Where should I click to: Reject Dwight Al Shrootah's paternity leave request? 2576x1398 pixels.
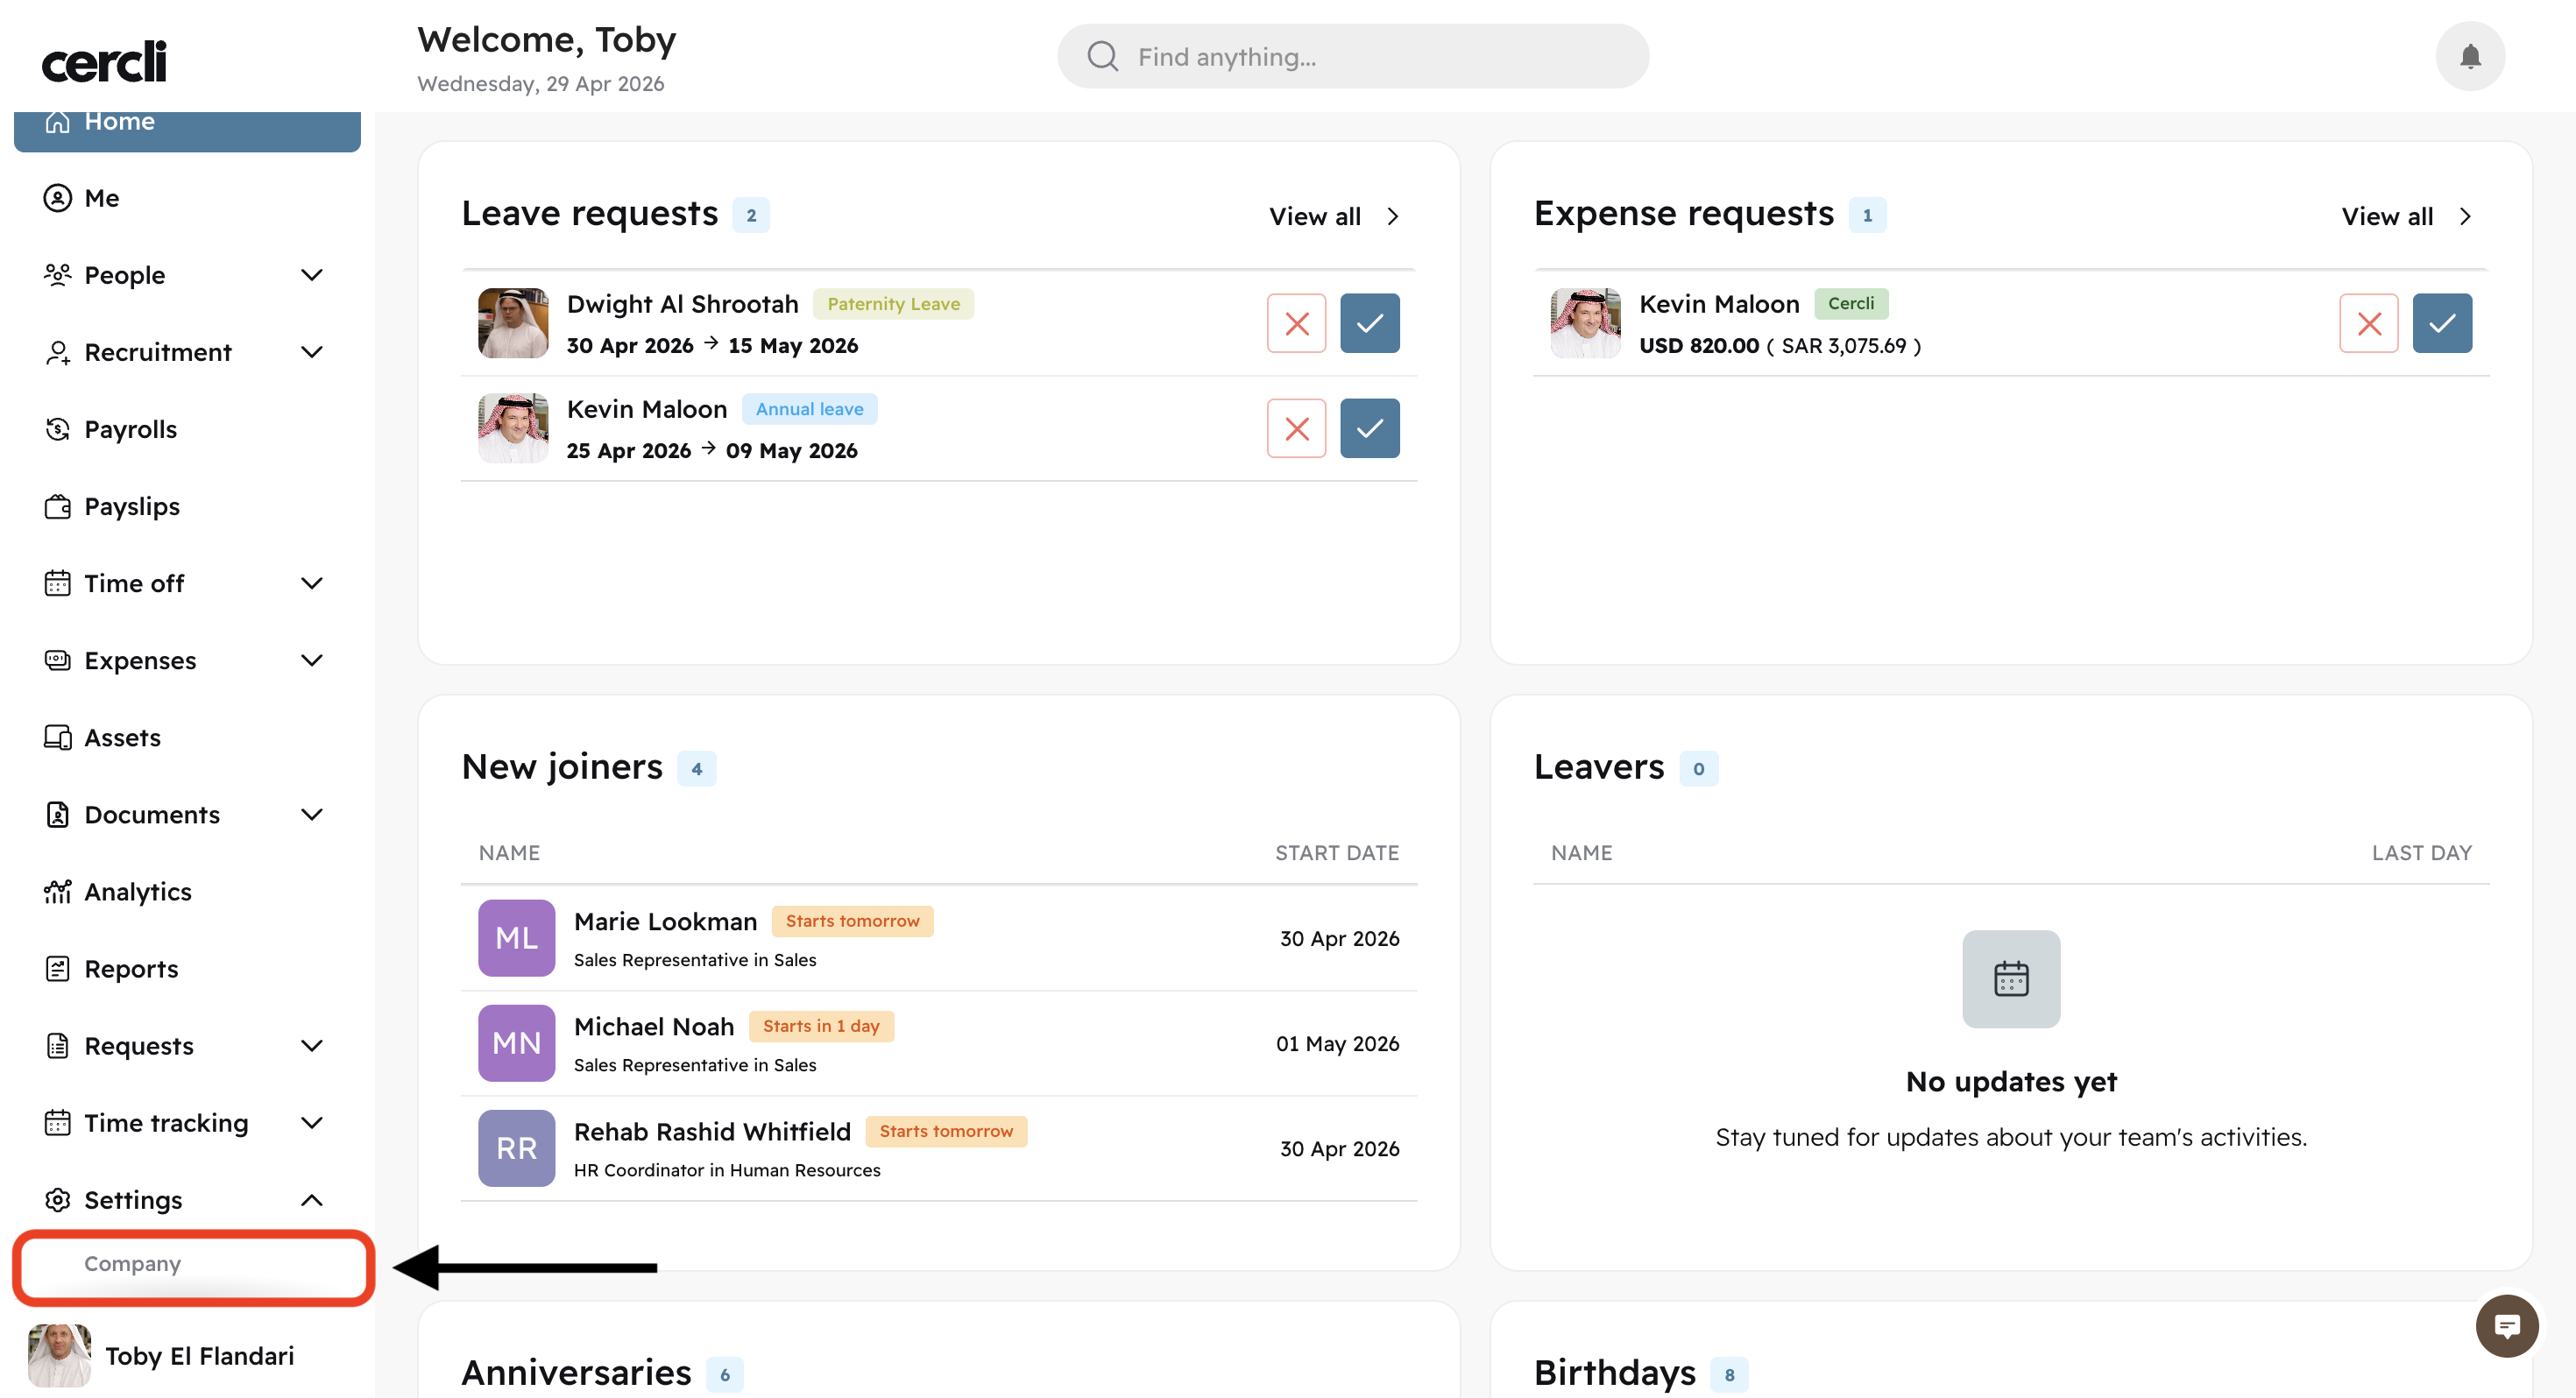[1296, 323]
